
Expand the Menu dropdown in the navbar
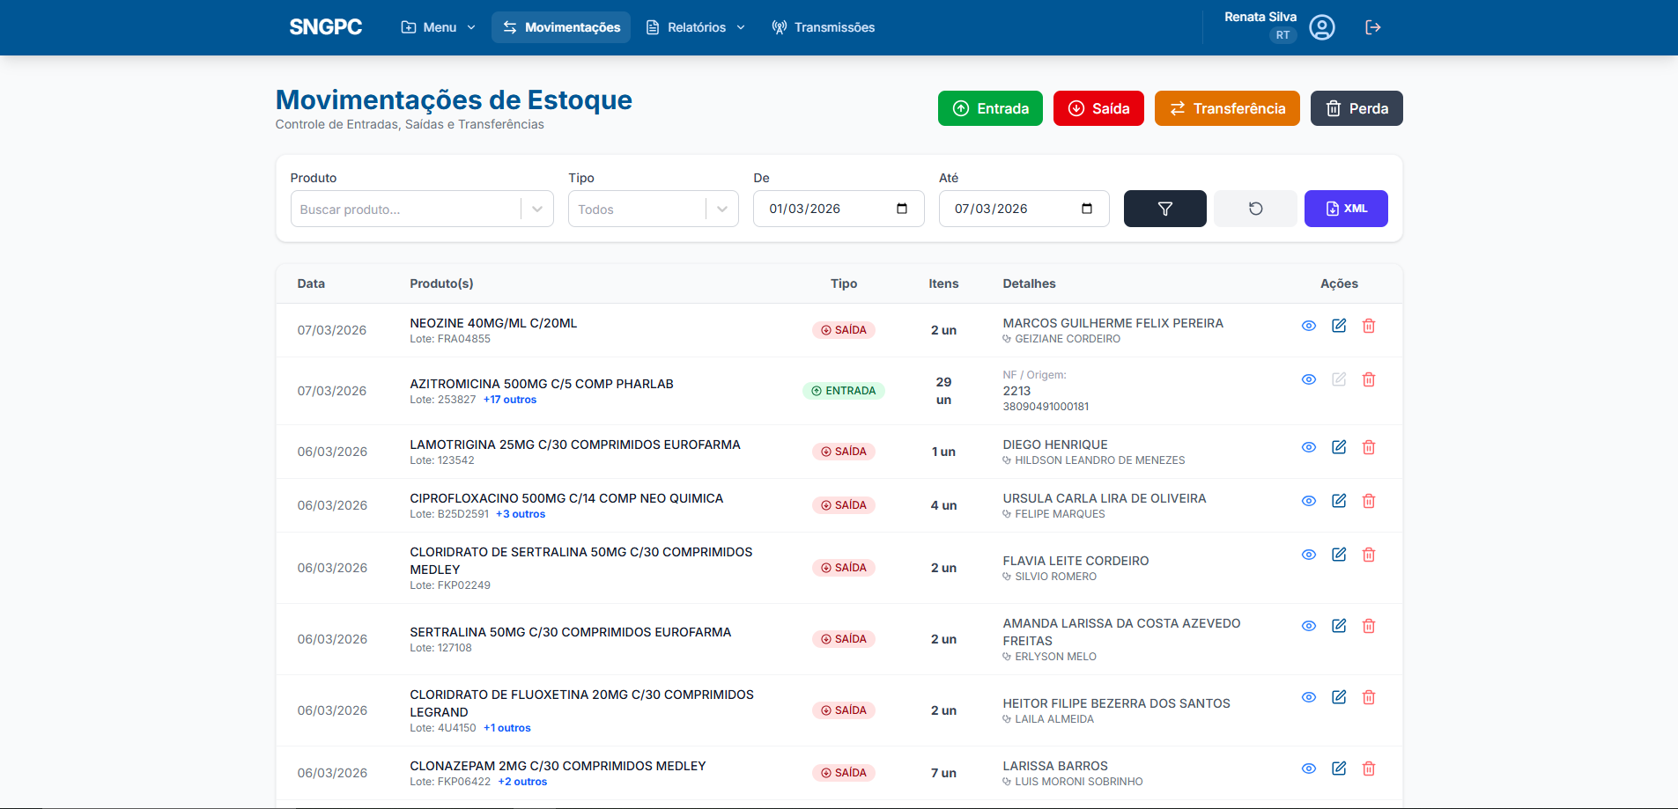438,27
